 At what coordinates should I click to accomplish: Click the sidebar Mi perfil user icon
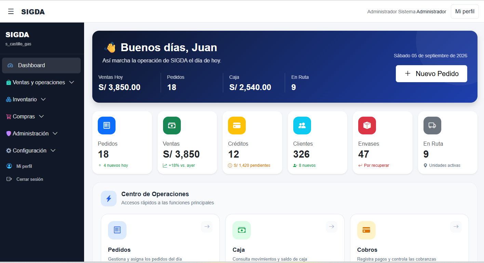[9, 166]
